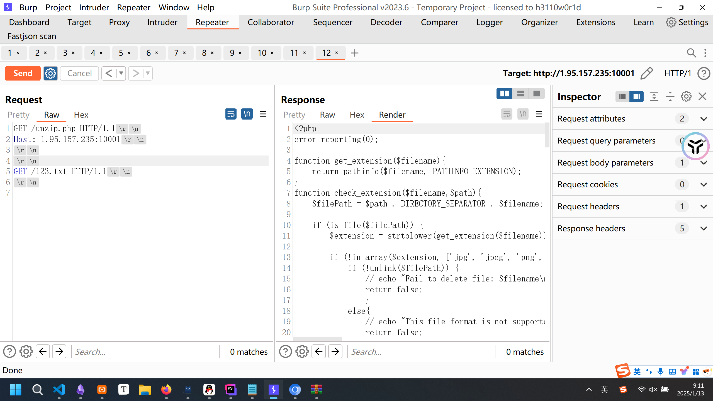713x401 pixels.
Task: Click the Repeater tab search magnifier icon
Action: click(691, 53)
